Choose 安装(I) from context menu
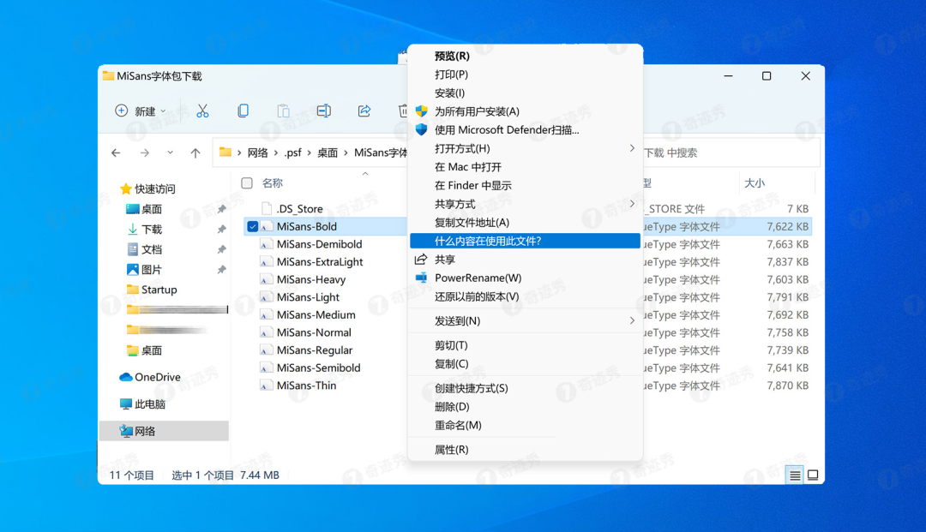Image resolution: width=926 pixels, height=532 pixels. point(525,93)
